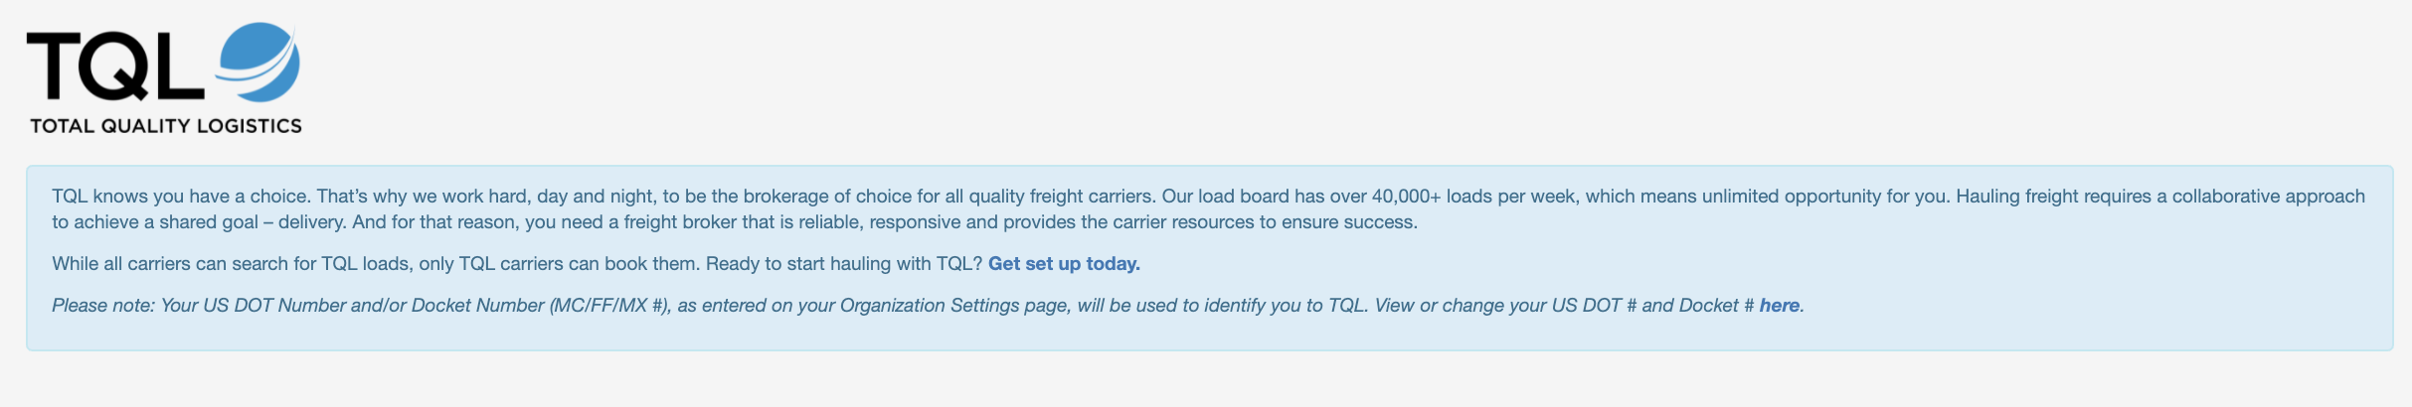Click the TOTAL QUALITY LOGISTICS tagline
Screen dimensions: 2412x407
point(166,126)
